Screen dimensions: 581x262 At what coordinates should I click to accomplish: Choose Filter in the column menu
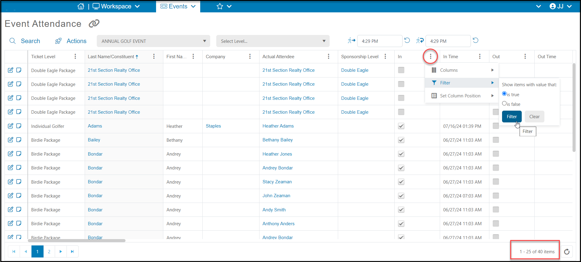(462, 83)
